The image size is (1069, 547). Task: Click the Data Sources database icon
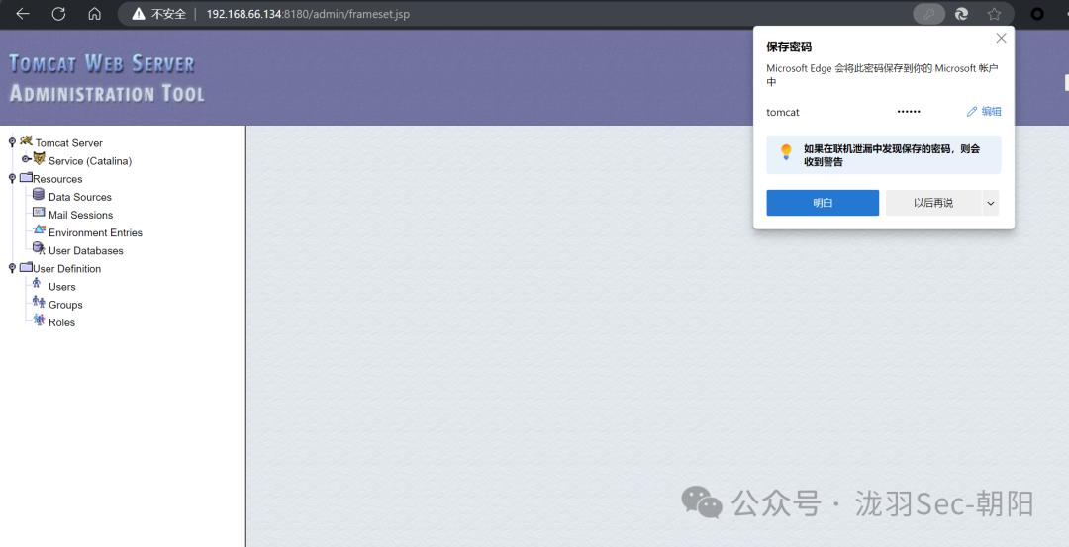coord(39,195)
